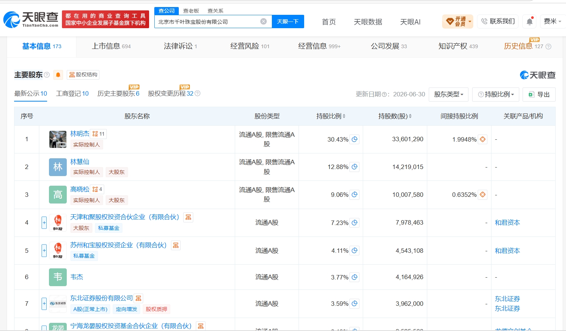Screen dimensions: 566x331
Task: Click help icon next to 历史信息 tab
Action: click(x=548, y=46)
